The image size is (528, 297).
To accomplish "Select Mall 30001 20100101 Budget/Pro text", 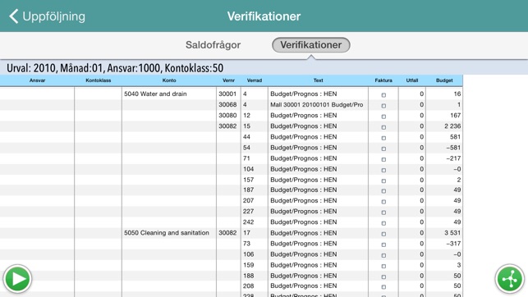I will (x=316, y=104).
